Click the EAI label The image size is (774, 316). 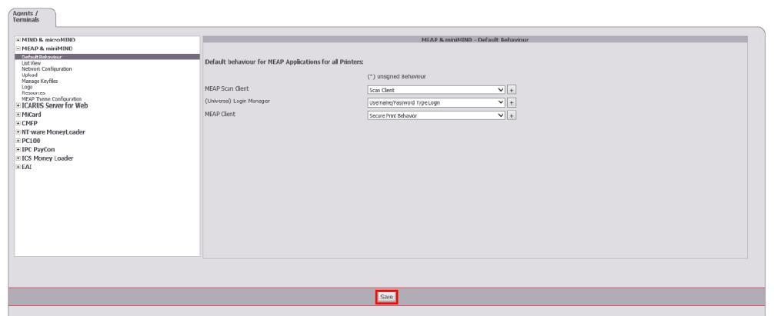(27, 167)
